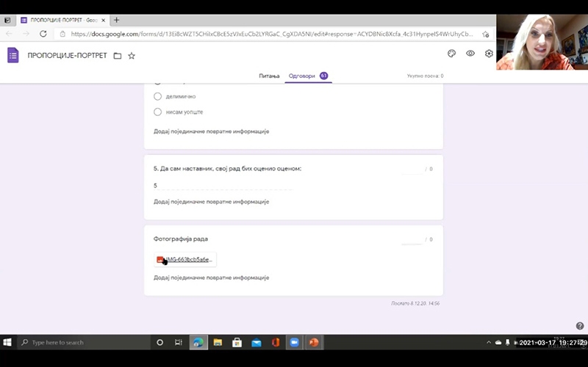Open Cortana circle icon in taskbar
Image resolution: width=588 pixels, height=367 pixels.
(x=159, y=342)
